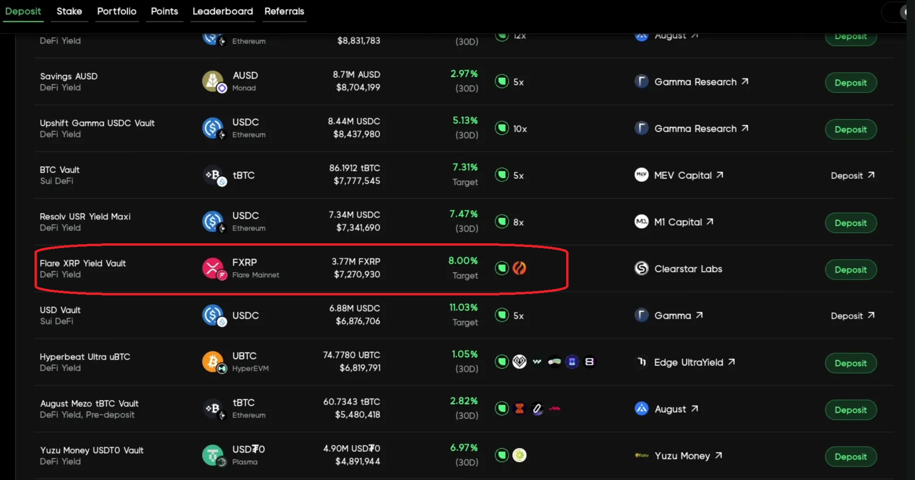The height and width of the screenshot is (480, 915).
Task: Click pink squiggle reward icon in August Mezo row
Action: coord(554,409)
